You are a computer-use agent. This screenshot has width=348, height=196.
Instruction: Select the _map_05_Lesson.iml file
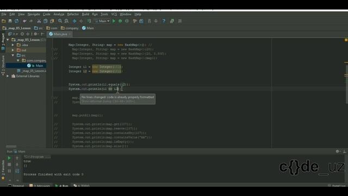pyautogui.click(x=32, y=71)
